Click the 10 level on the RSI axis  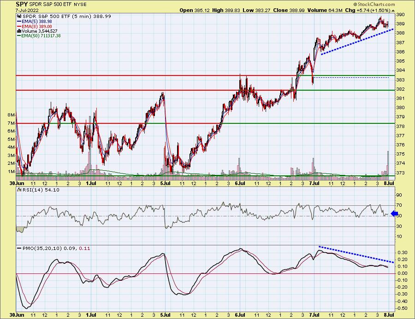tap(399, 237)
